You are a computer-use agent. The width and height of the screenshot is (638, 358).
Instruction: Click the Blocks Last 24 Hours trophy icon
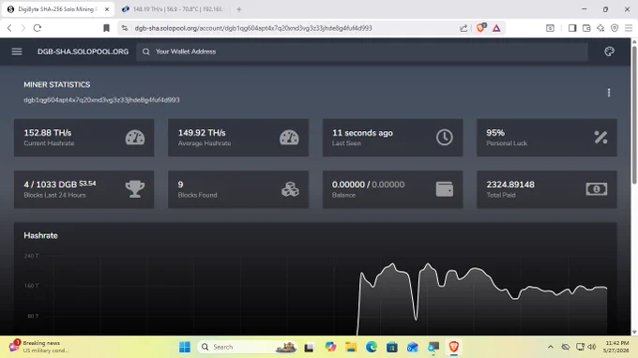tap(135, 189)
